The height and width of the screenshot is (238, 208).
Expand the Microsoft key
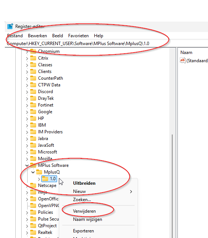click(27, 152)
